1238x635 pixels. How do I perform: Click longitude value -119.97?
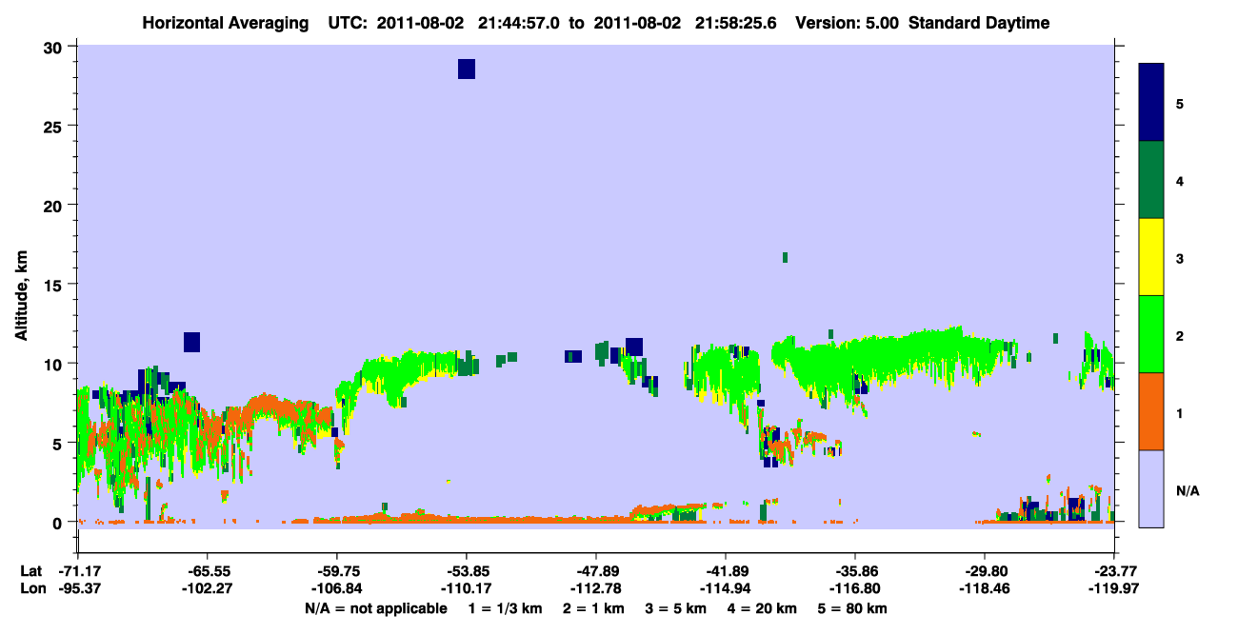click(x=1114, y=588)
